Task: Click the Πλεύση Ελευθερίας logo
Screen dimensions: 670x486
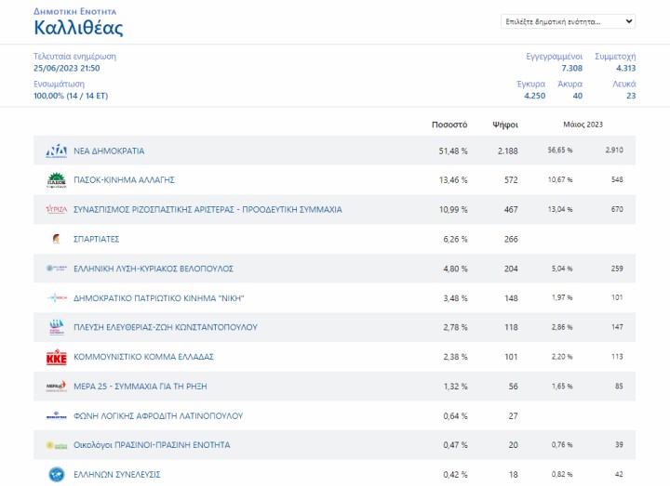Action: tap(57, 327)
